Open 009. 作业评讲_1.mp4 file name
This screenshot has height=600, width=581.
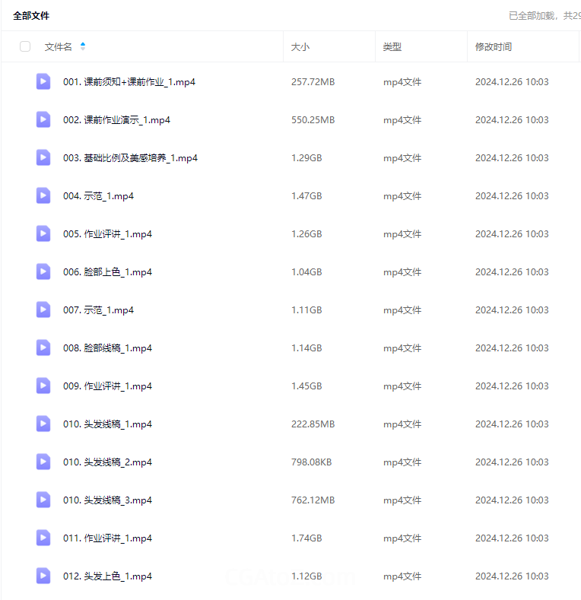click(x=107, y=386)
